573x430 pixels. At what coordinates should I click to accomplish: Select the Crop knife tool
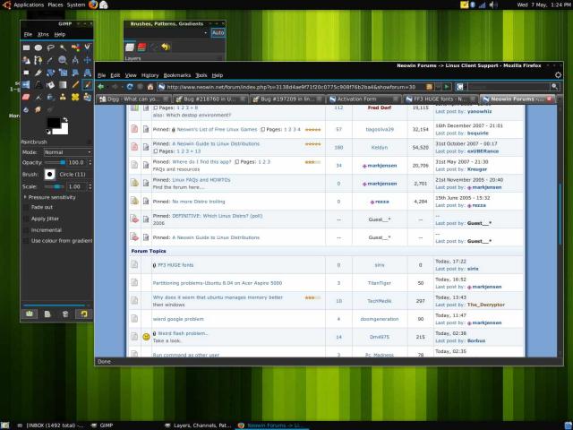pos(38,73)
